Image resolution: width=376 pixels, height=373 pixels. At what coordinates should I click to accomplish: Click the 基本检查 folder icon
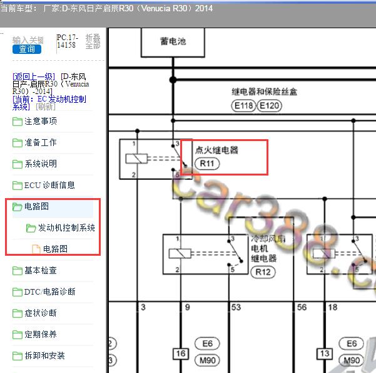click(18, 271)
